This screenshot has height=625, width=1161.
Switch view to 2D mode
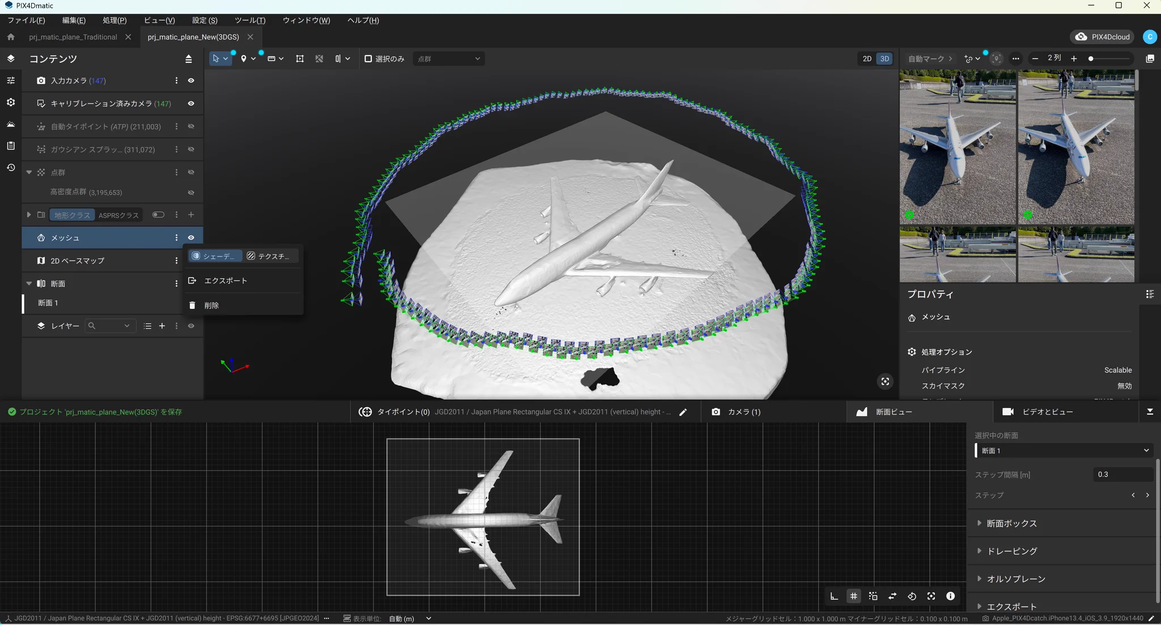tap(867, 58)
